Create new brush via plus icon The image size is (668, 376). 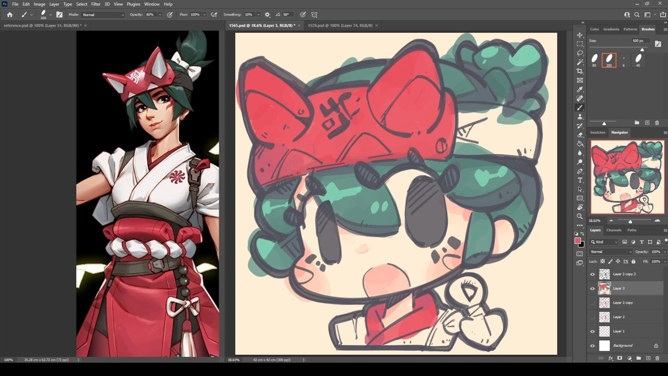647,123
